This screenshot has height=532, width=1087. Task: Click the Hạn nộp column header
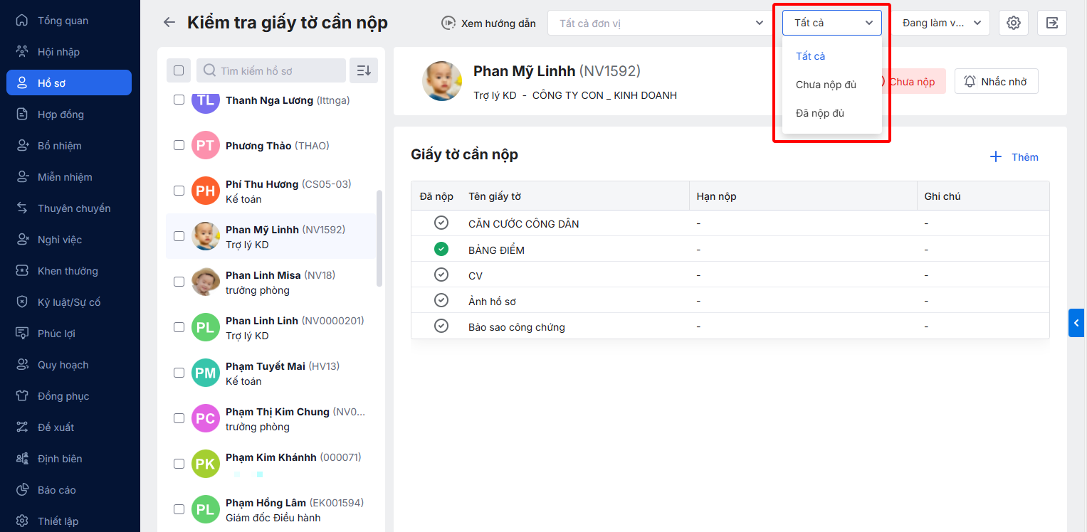(803, 196)
